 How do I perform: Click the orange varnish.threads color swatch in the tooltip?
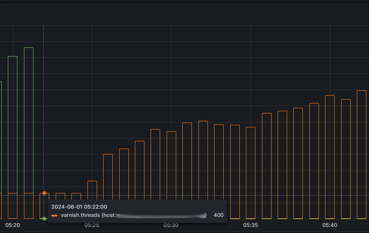point(54,215)
